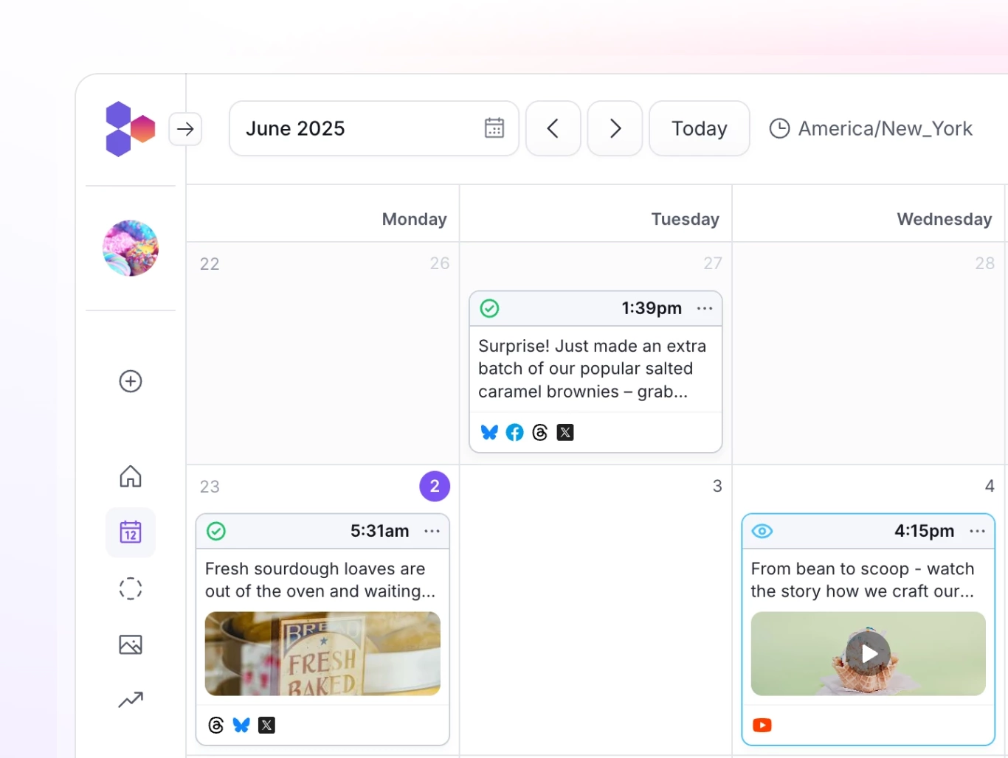Jump to current date with the Today button
The width and height of the screenshot is (1008, 758).
click(699, 128)
